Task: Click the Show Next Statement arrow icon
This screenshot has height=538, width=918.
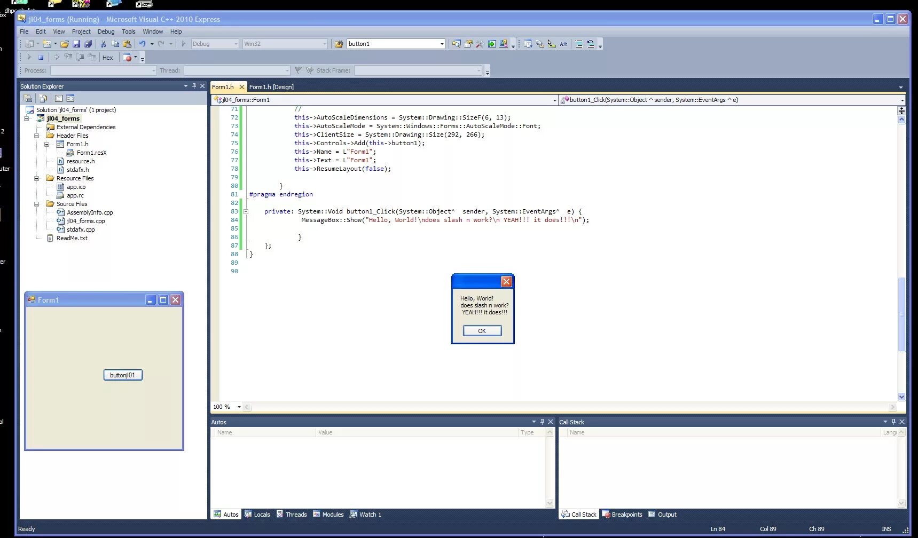Action: (56, 57)
